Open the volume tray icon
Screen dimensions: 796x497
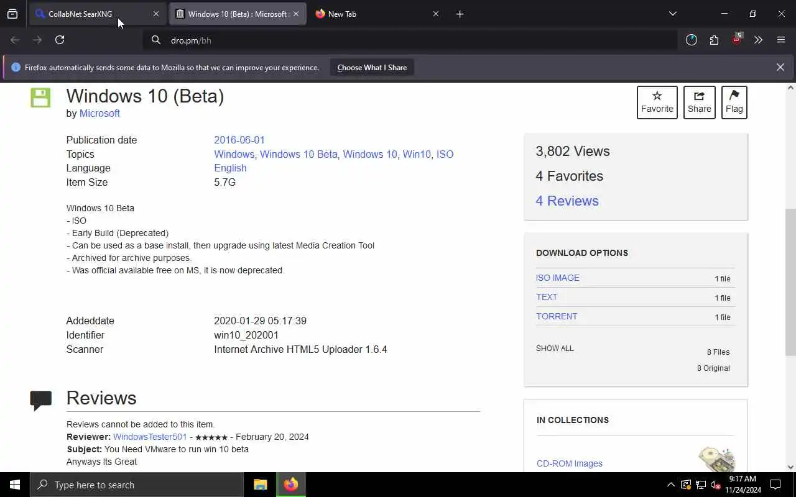pos(716,485)
